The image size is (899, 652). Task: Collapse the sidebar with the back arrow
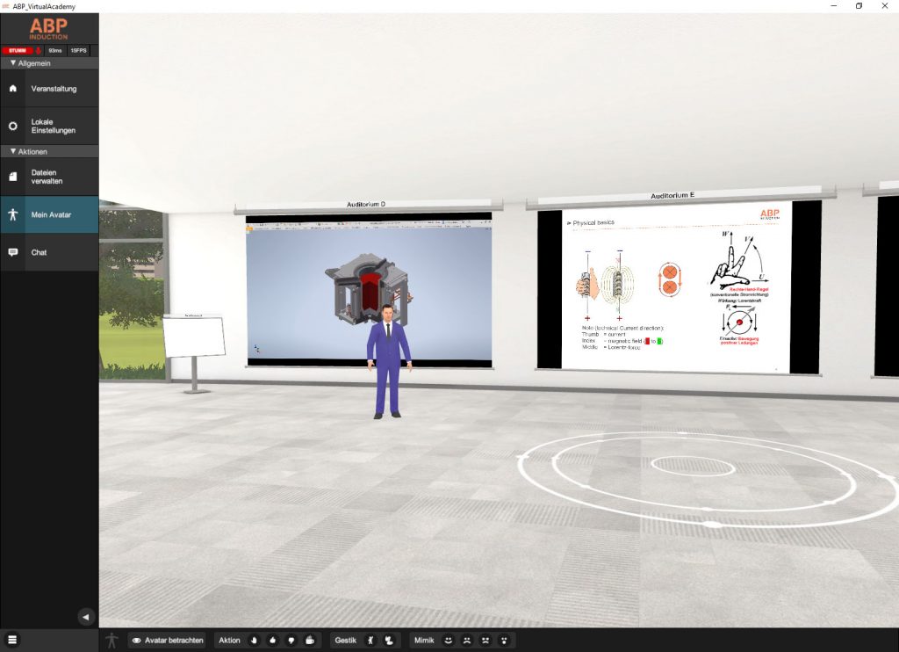(x=84, y=617)
